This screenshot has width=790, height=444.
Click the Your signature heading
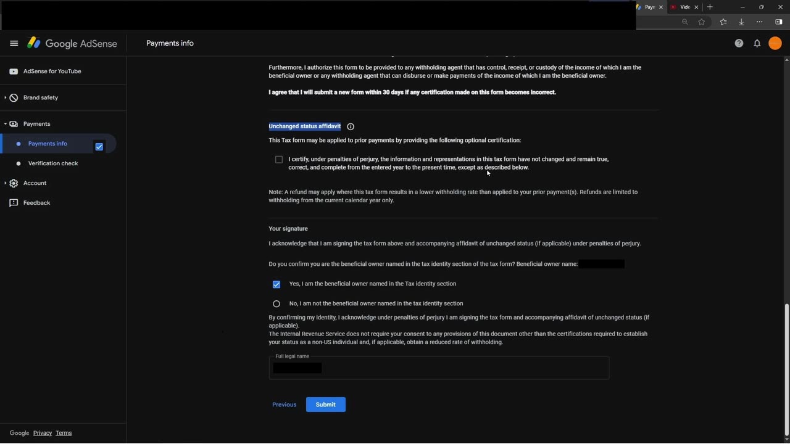[x=288, y=229]
